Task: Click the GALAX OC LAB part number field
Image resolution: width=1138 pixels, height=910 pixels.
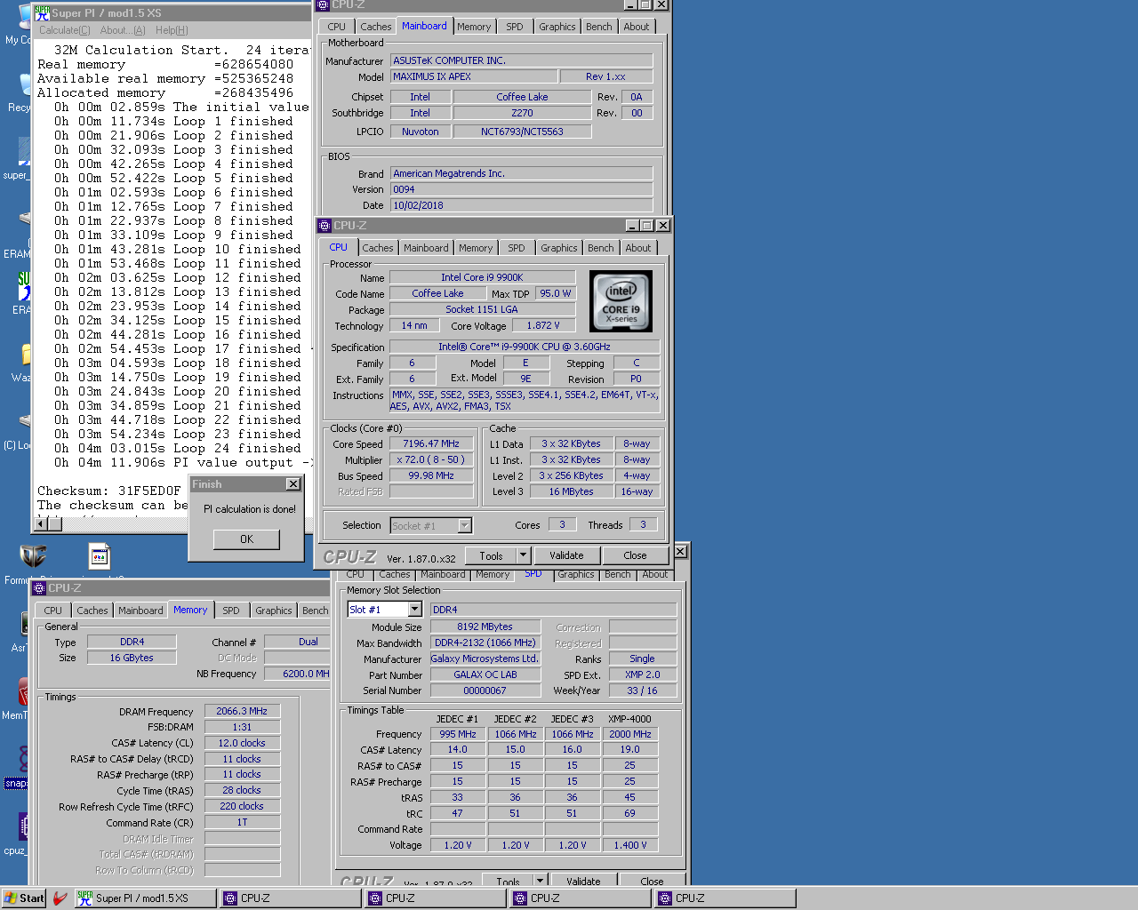Action: pyautogui.click(x=485, y=675)
